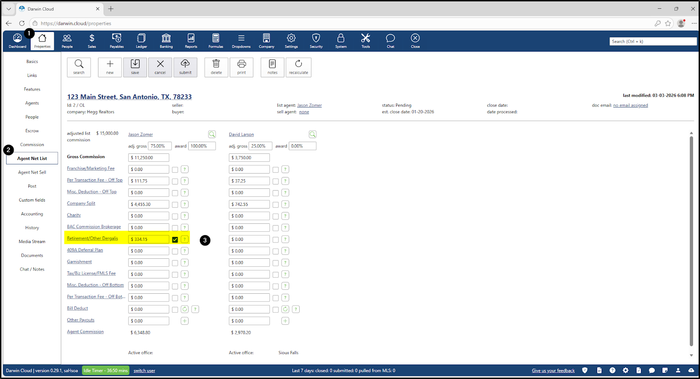Open the sticky note icon in the status bar
The image size is (700, 379).
665,370
